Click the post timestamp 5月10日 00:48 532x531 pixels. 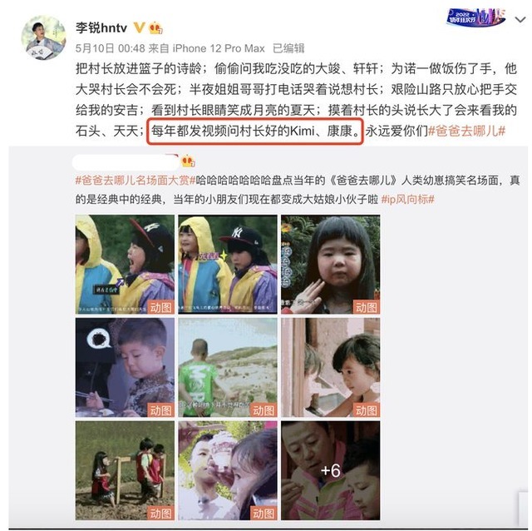coord(111,48)
